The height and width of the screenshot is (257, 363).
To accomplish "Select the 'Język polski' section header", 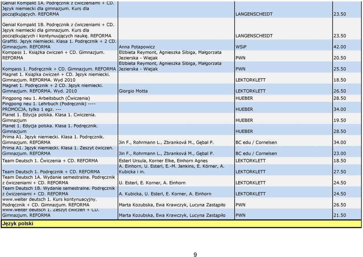I will [181, 224].
